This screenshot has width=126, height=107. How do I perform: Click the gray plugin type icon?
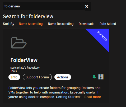[101, 77]
